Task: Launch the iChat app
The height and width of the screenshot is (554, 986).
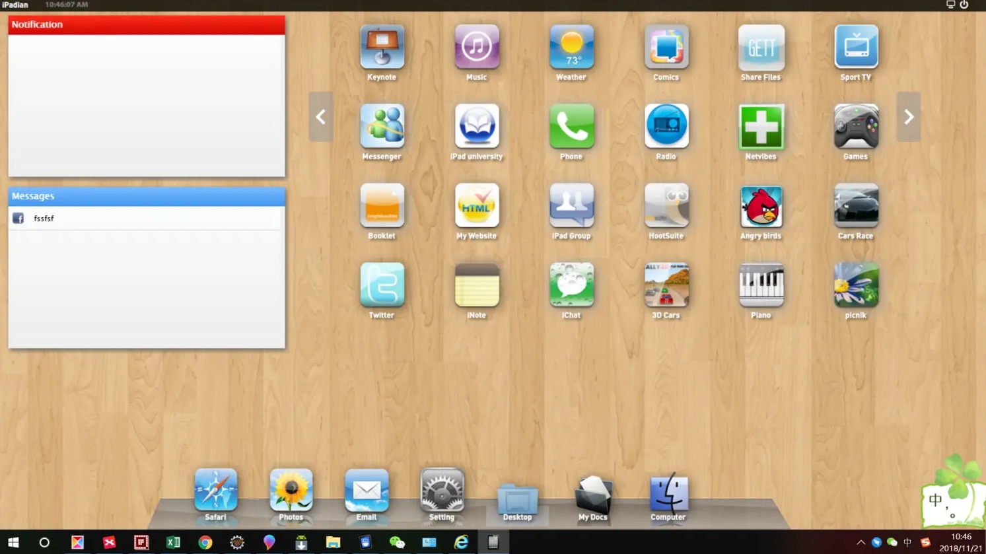Action: tap(571, 285)
